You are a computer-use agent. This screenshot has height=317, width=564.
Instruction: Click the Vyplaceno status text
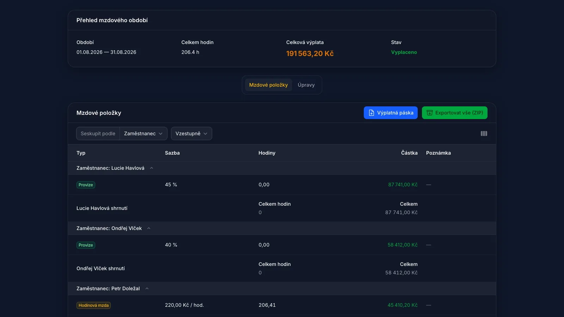pos(404,52)
